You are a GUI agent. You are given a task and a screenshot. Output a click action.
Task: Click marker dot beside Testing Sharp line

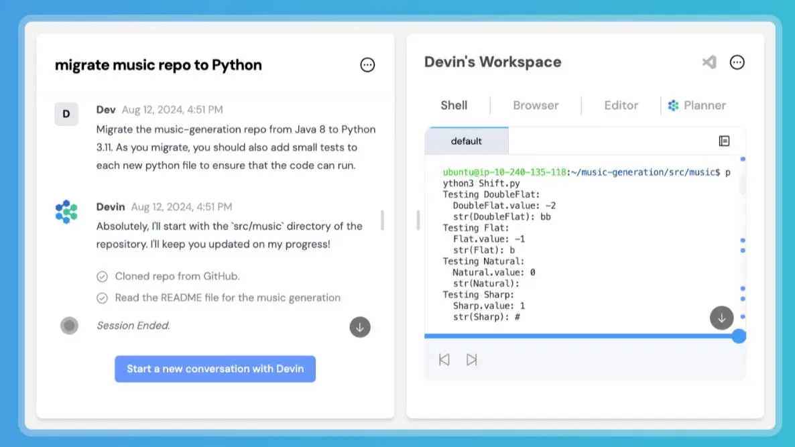click(x=743, y=298)
